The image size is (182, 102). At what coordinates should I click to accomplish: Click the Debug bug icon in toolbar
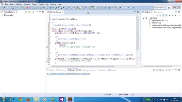[51, 8]
